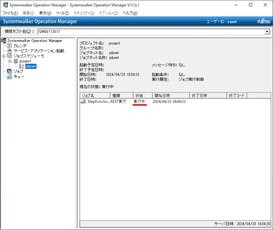The width and height of the screenshot is (273, 230).
Task: Select the StepFunction job row name
Action: point(99,102)
